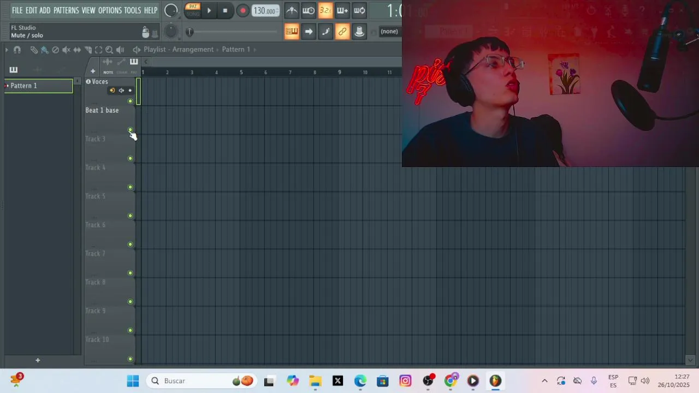Mute Track 3 with green light
The height and width of the screenshot is (393, 699).
point(130,158)
